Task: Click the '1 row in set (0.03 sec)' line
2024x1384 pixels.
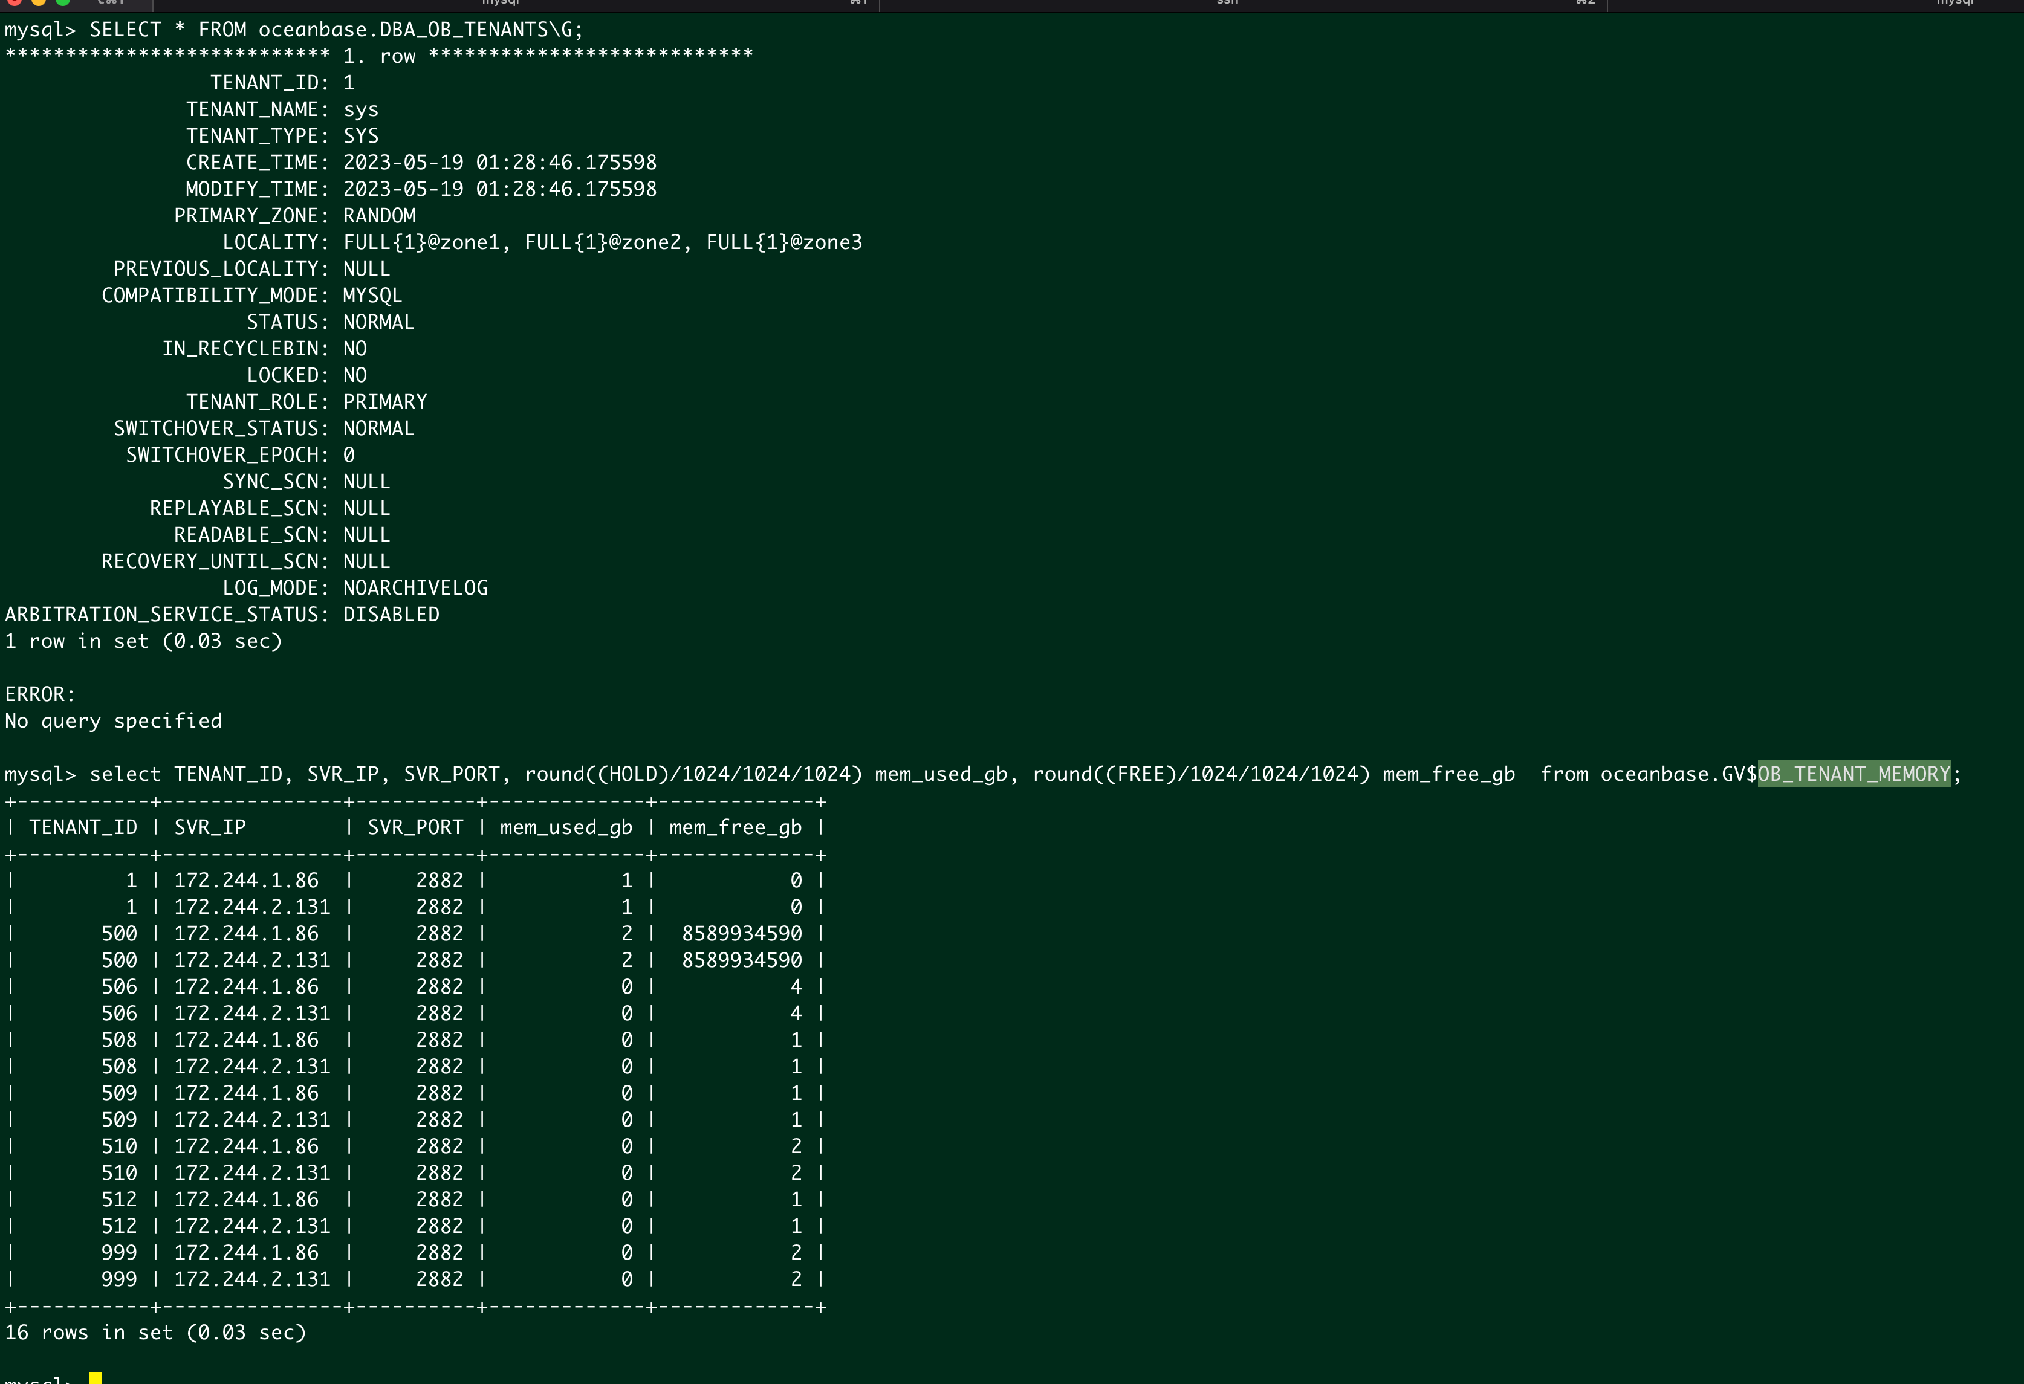Action: [x=144, y=641]
